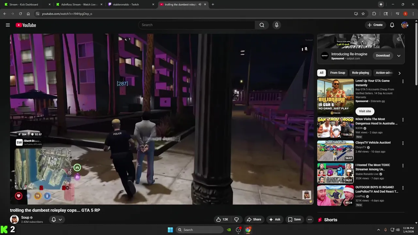Open Chrome from the taskbar
The image size is (418, 235).
click(248, 230)
